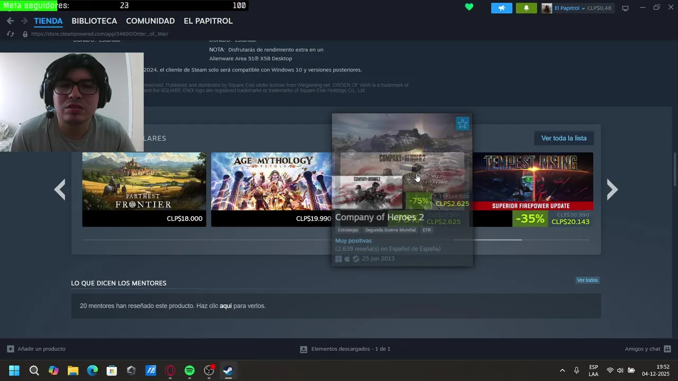
Task: Open the COMUNIDAD tab
Action: [150, 21]
